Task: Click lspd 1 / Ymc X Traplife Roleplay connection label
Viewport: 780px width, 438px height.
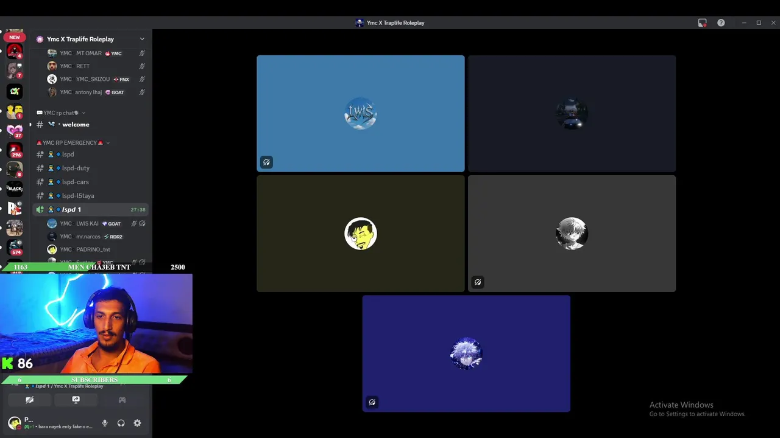Action: pyautogui.click(x=69, y=386)
